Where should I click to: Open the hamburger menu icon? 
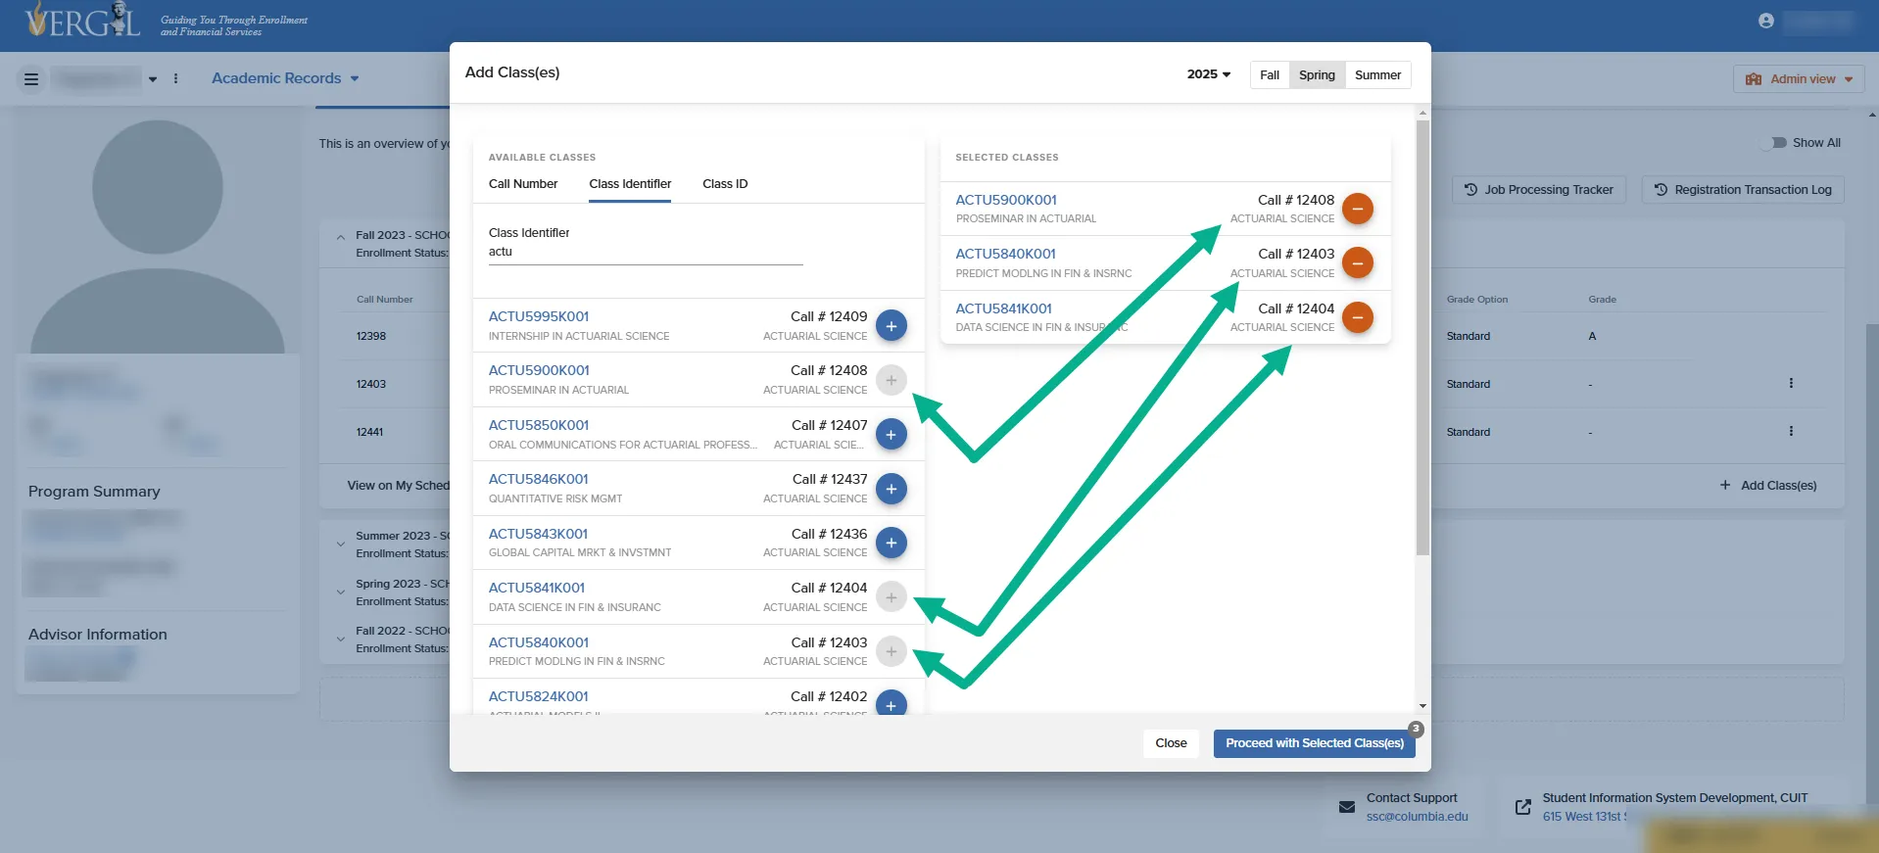point(31,78)
